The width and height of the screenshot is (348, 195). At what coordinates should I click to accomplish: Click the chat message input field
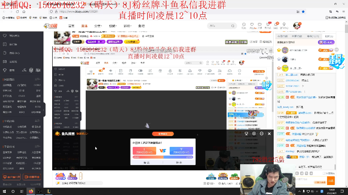click(311, 181)
